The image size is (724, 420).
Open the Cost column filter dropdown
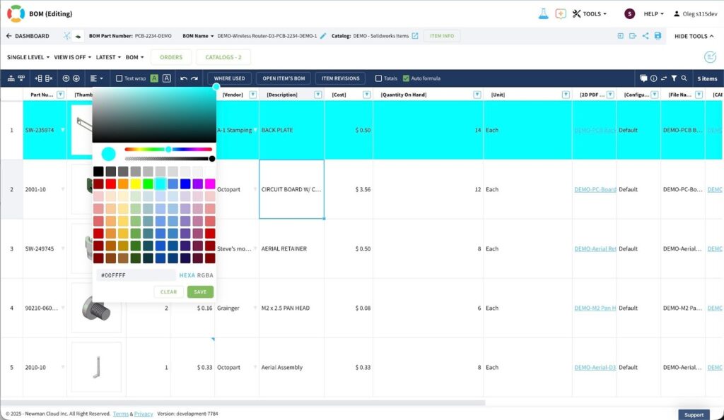[367, 95]
